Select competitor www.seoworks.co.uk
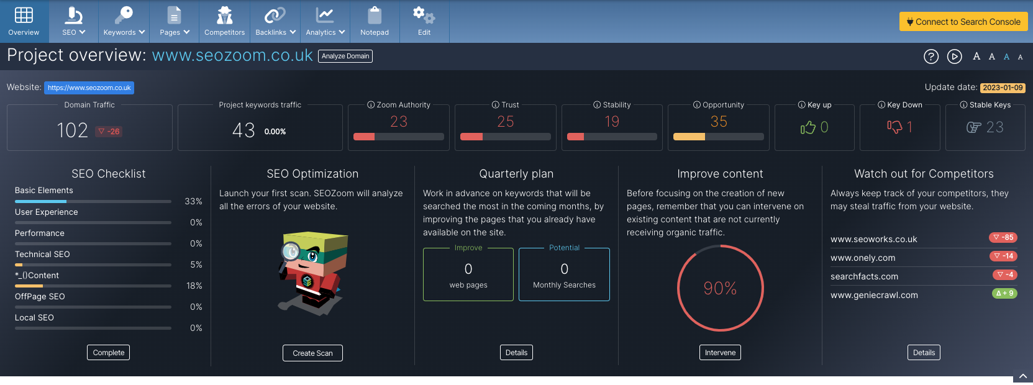 click(873, 239)
